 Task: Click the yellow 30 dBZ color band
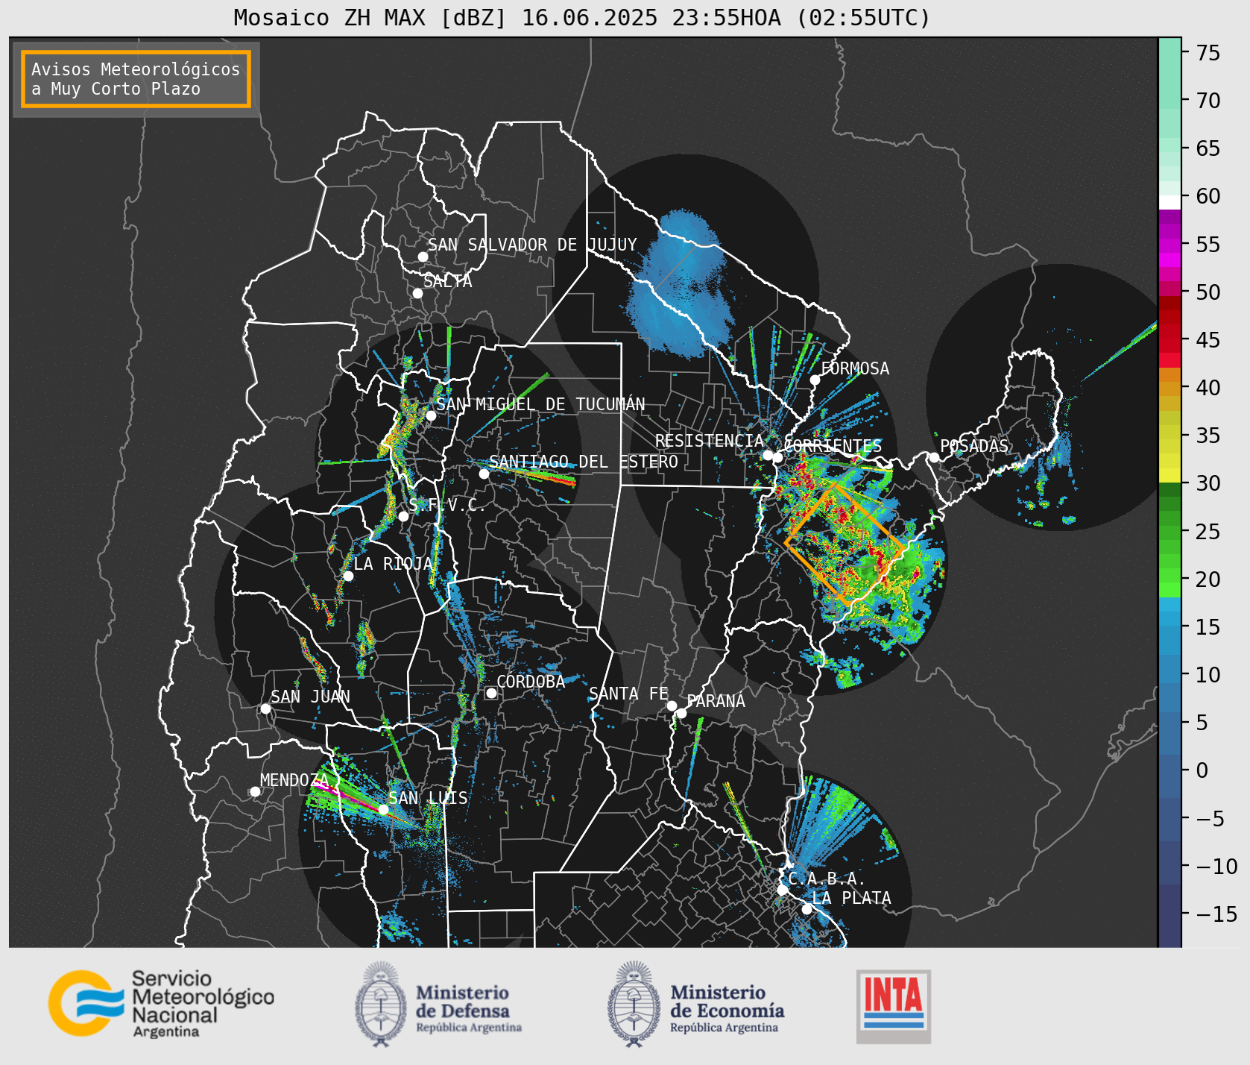pos(1169,475)
